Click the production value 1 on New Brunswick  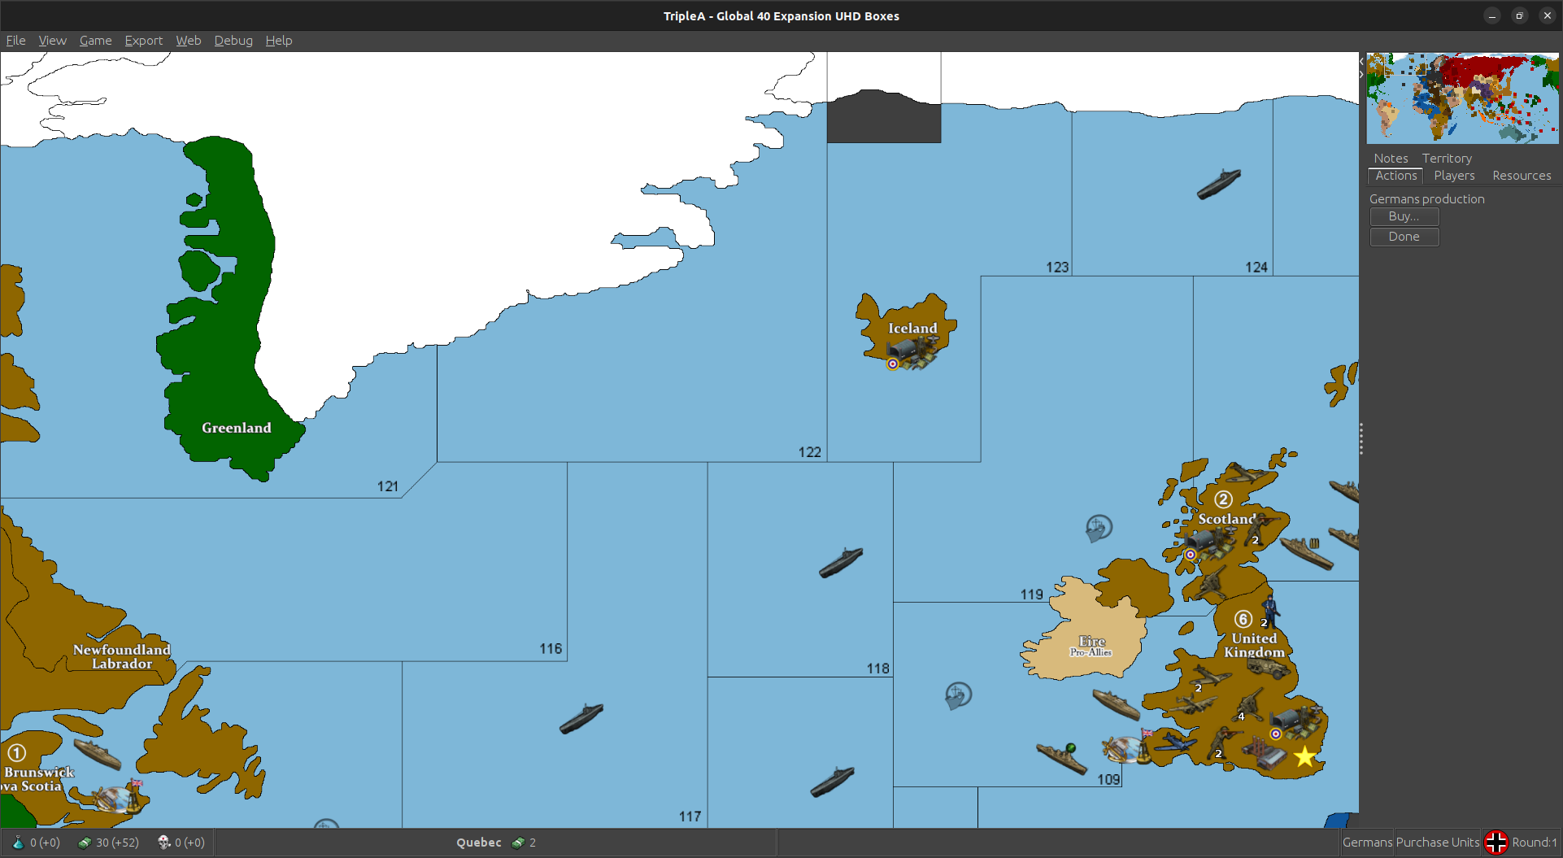pos(16,753)
